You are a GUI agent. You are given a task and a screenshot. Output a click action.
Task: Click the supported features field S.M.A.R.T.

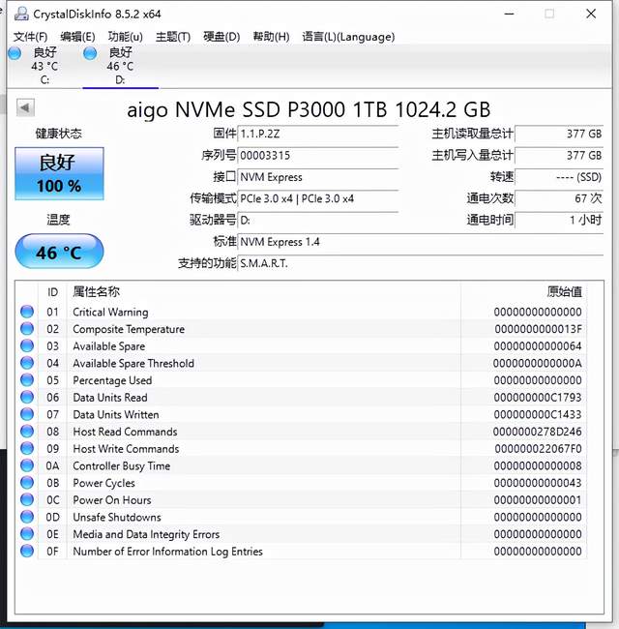click(421, 263)
